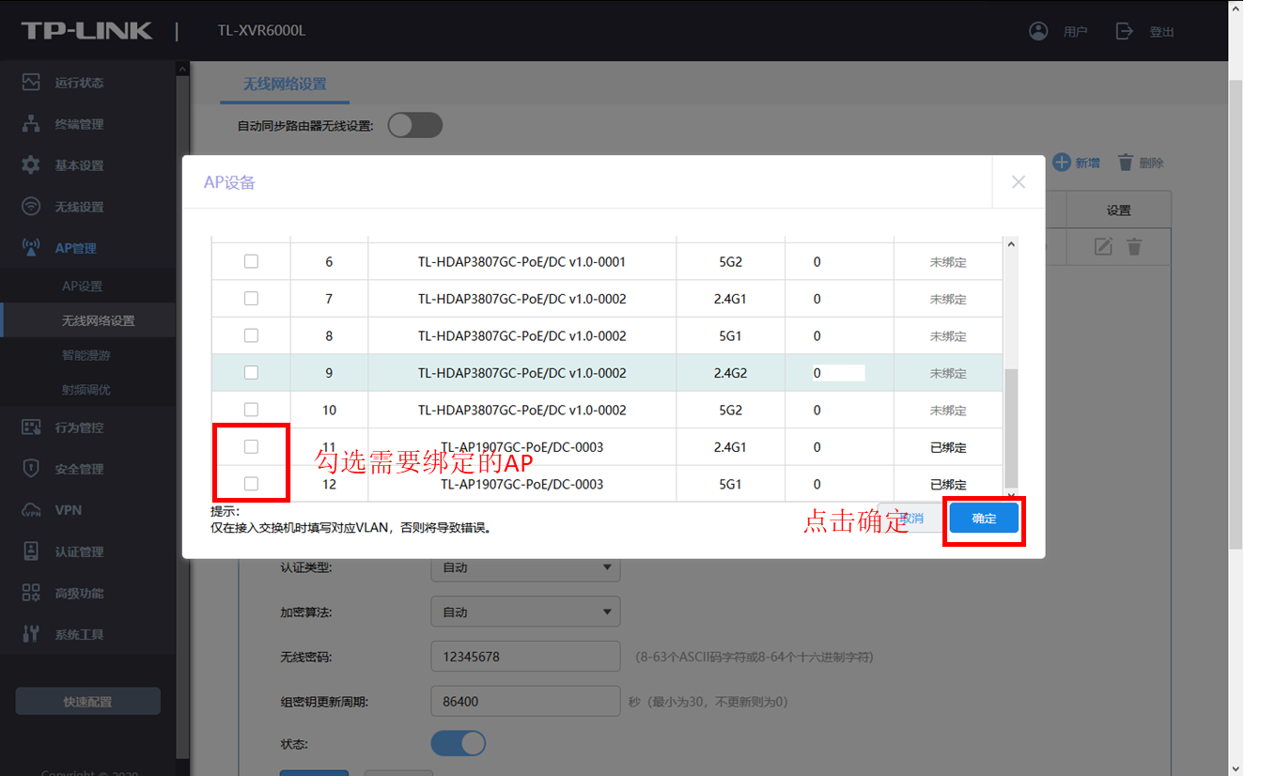Select AP设置 submenu item

(x=83, y=286)
